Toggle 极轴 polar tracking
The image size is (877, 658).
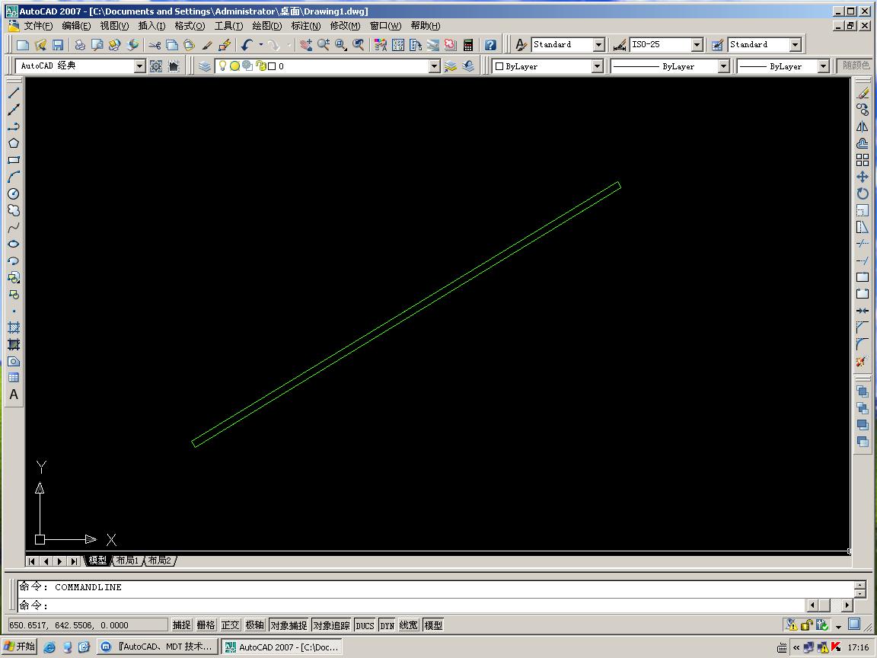coord(254,625)
